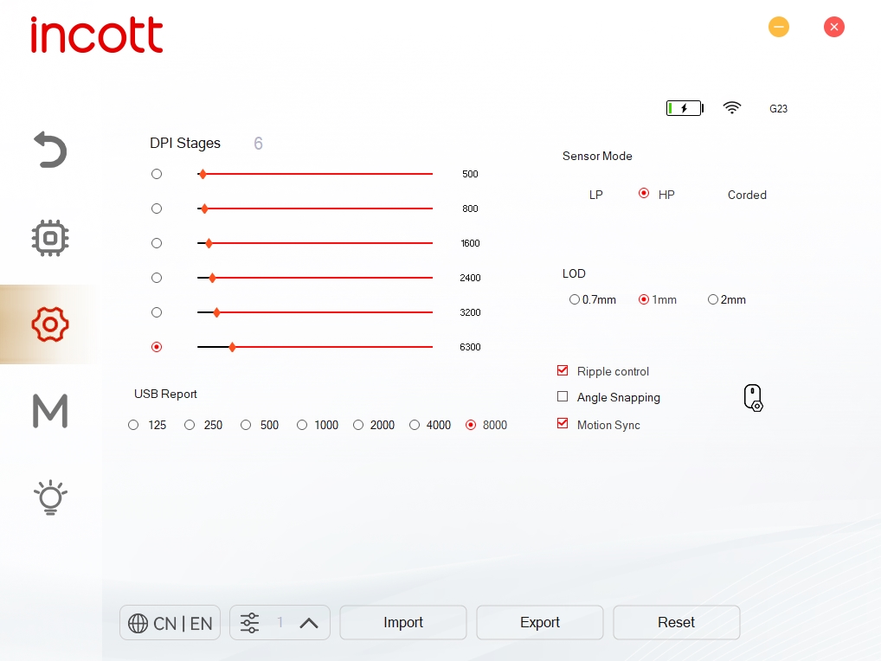Click the Import button

(402, 622)
